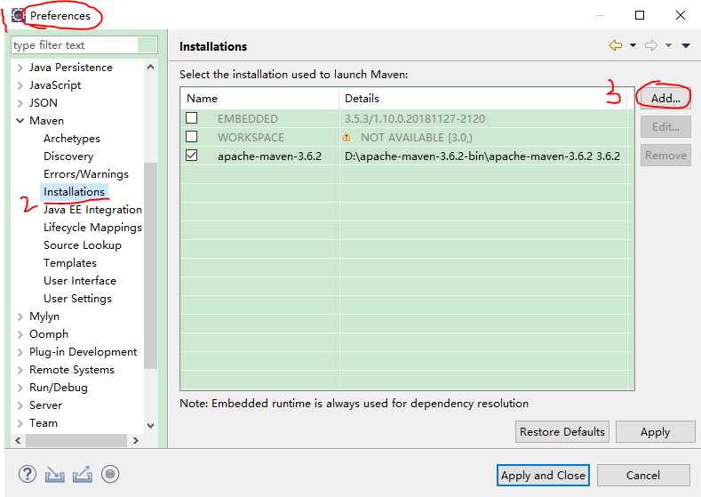Expand the JSON node
The image size is (701, 497).
[x=20, y=103]
